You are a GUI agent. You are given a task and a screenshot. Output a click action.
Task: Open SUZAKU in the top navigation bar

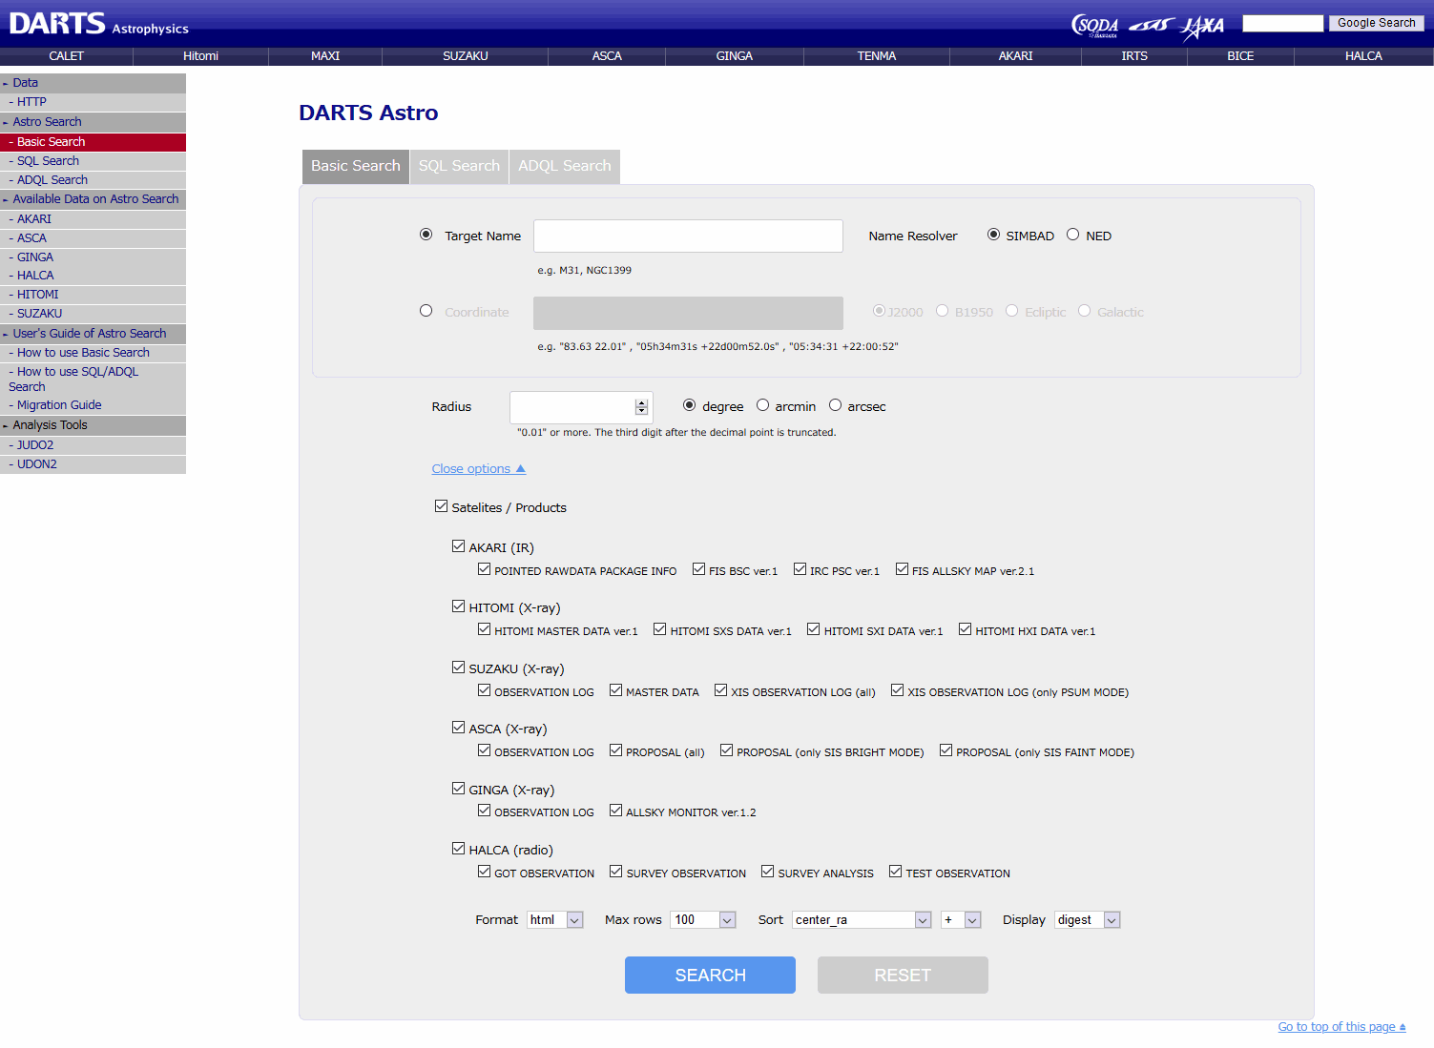(x=465, y=56)
